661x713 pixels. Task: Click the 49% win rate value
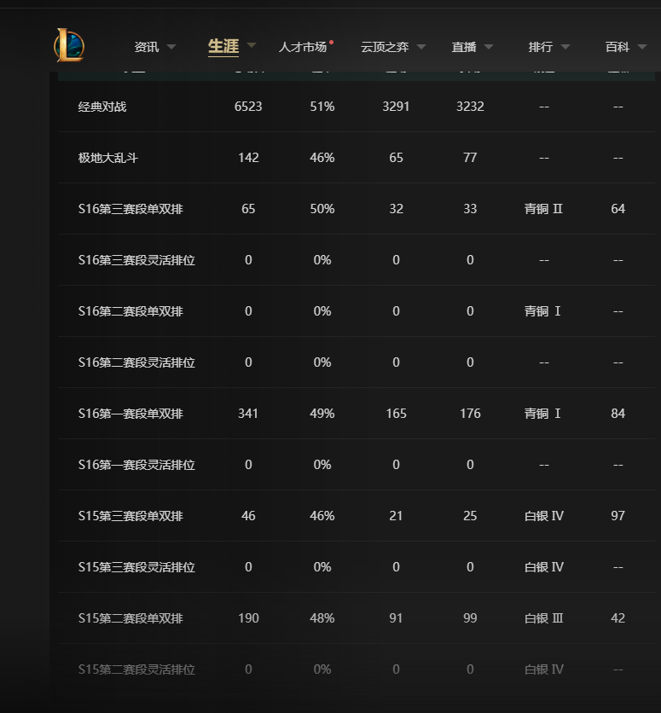322,414
